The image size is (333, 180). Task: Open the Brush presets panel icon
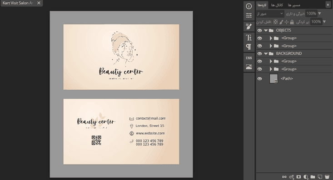[249, 26]
